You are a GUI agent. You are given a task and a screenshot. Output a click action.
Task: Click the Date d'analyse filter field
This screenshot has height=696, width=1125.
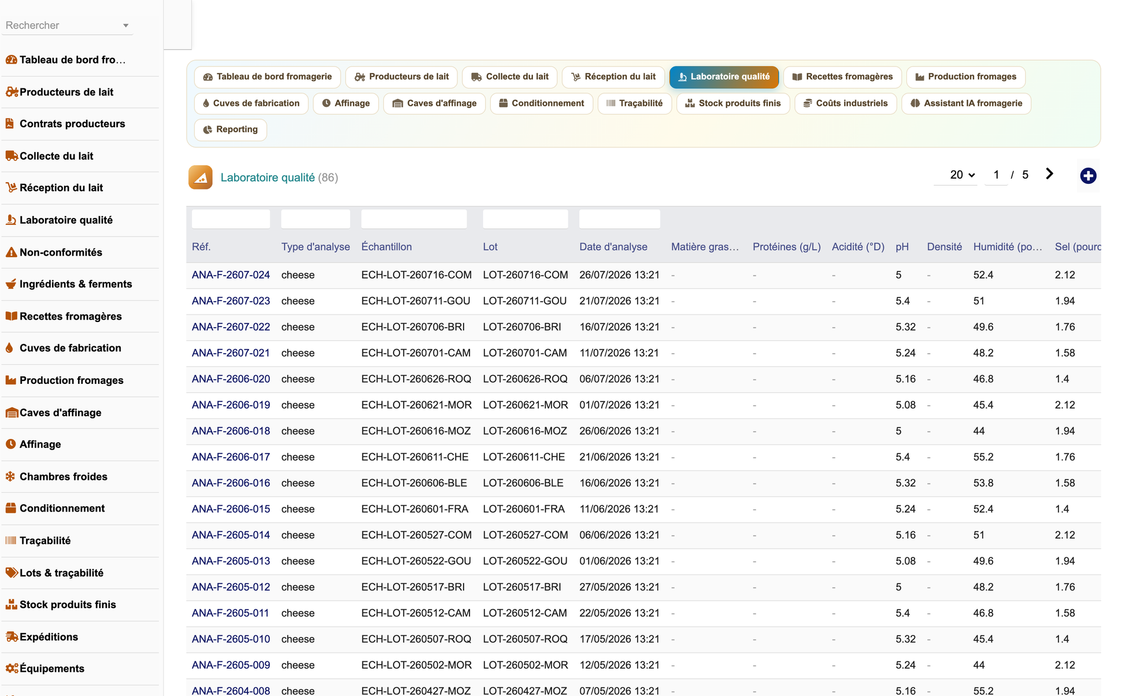[x=620, y=219]
